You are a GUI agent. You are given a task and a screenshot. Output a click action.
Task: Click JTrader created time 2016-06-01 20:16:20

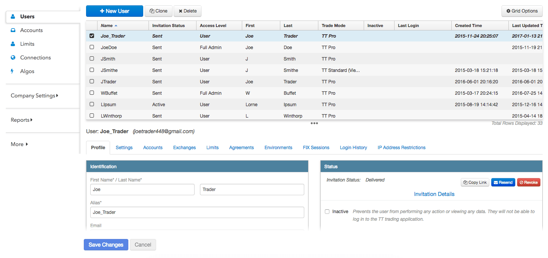[x=476, y=81]
